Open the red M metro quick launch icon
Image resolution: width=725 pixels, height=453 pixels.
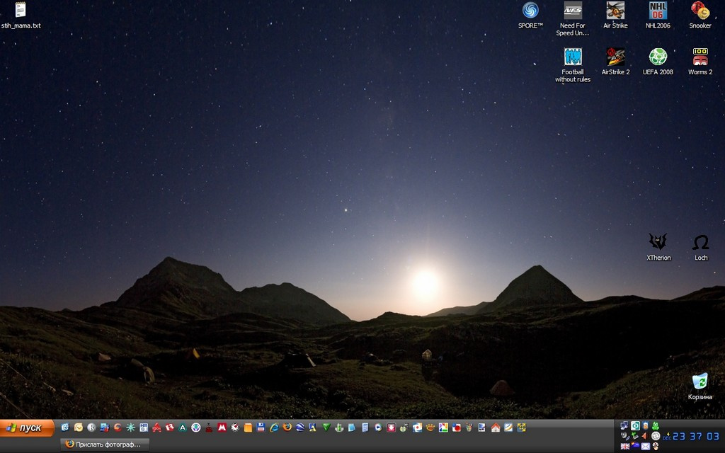(222, 428)
